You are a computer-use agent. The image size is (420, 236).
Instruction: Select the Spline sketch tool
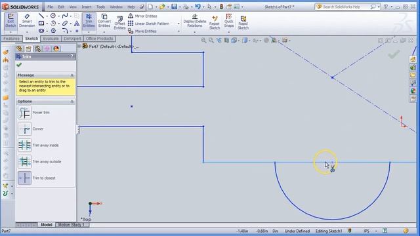coord(64,16)
